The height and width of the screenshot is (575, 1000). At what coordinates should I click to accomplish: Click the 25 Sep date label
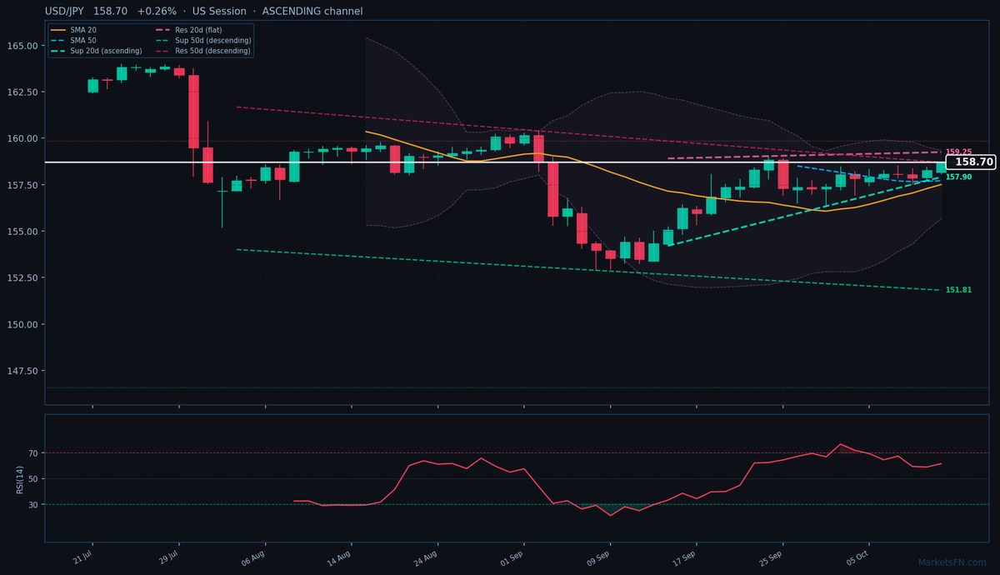[772, 557]
